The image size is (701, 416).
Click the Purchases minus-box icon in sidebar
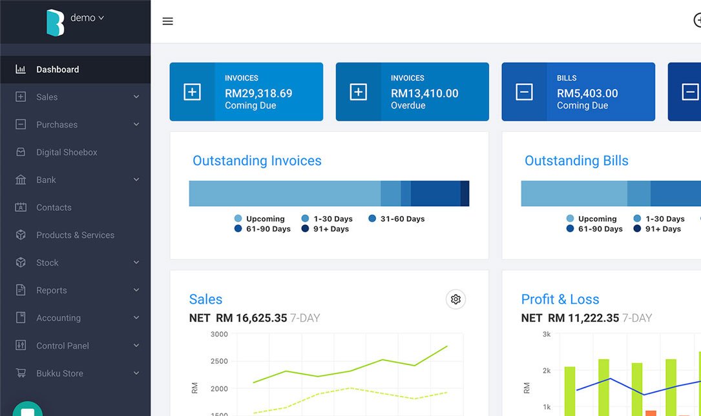pyautogui.click(x=21, y=124)
